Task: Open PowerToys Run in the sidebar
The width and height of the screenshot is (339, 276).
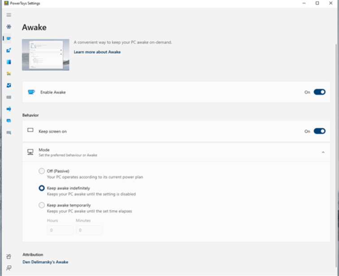Action: (9, 121)
